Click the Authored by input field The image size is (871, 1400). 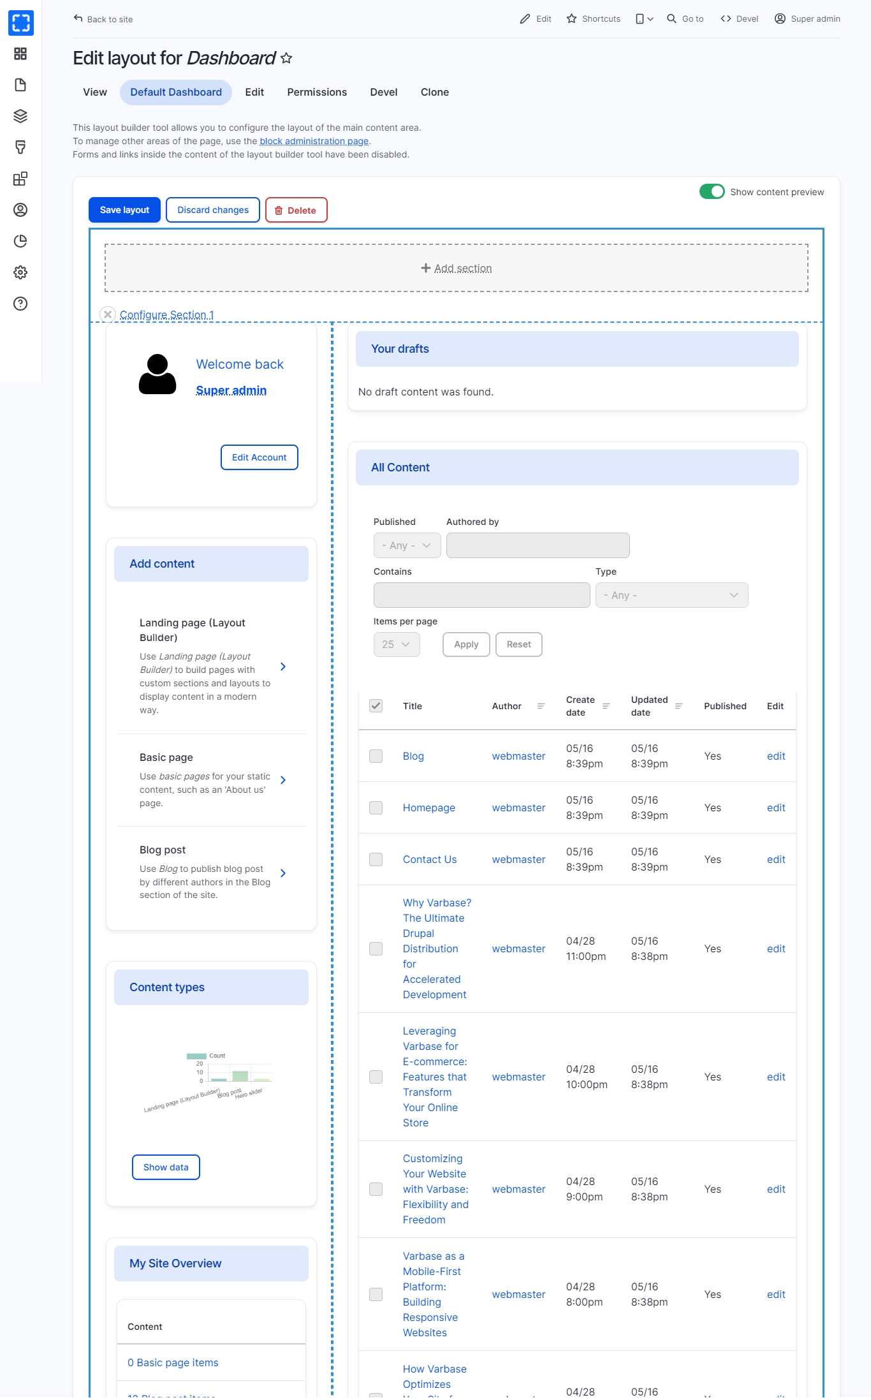pyautogui.click(x=538, y=545)
